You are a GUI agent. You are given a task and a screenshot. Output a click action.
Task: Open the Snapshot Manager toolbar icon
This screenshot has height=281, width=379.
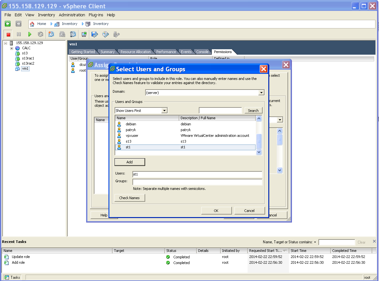[73, 35]
